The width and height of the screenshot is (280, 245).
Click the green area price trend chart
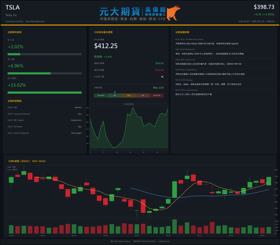pyautogui.click(x=129, y=129)
